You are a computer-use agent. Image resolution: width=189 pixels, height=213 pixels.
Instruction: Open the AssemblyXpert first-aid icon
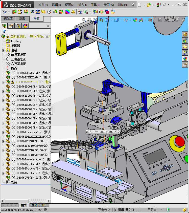pos(61,12)
